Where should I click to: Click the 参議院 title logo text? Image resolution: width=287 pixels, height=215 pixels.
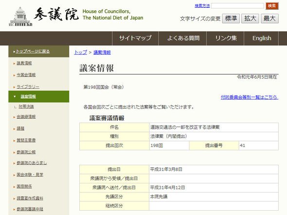click(x=56, y=14)
